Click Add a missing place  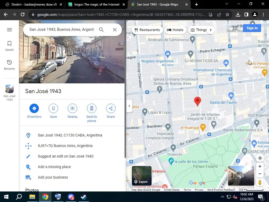pos(72,167)
